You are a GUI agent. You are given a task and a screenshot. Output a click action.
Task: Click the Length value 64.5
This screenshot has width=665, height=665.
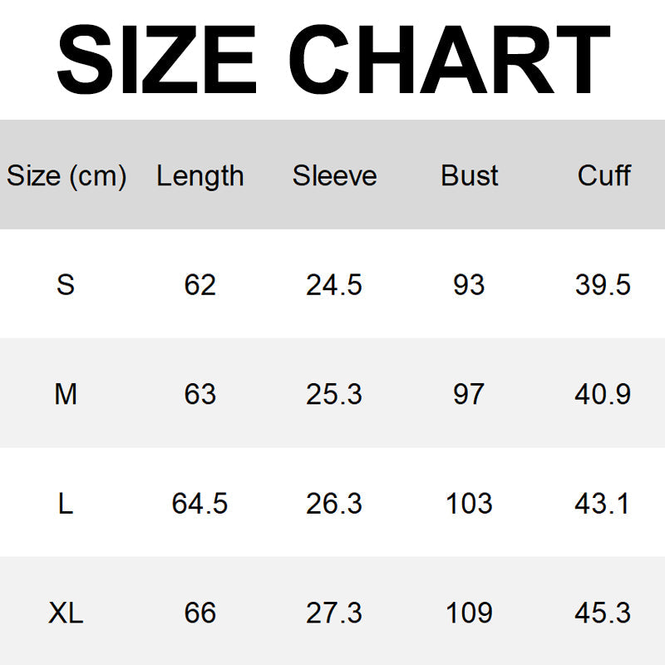pos(200,504)
